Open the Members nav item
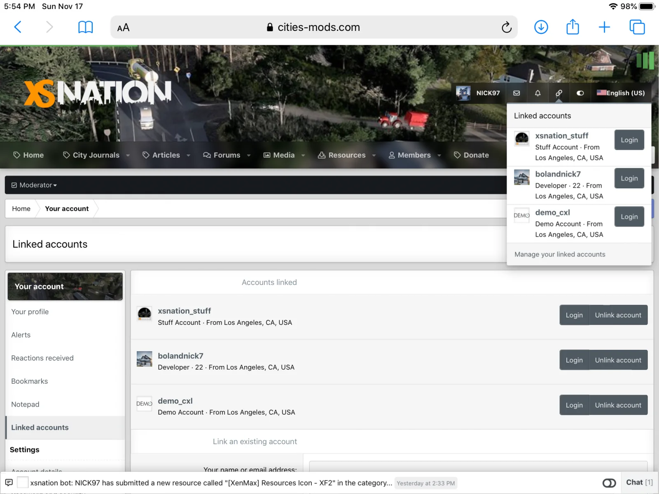This screenshot has height=494, width=659. pyautogui.click(x=410, y=155)
